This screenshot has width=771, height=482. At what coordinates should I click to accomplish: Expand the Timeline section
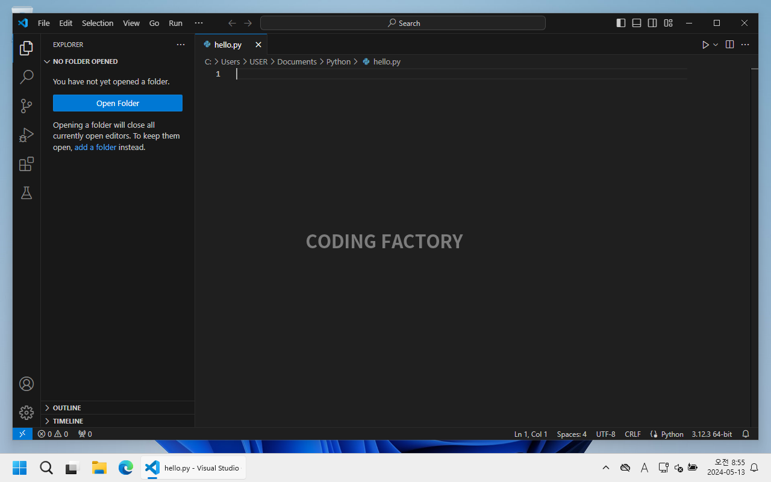point(67,421)
